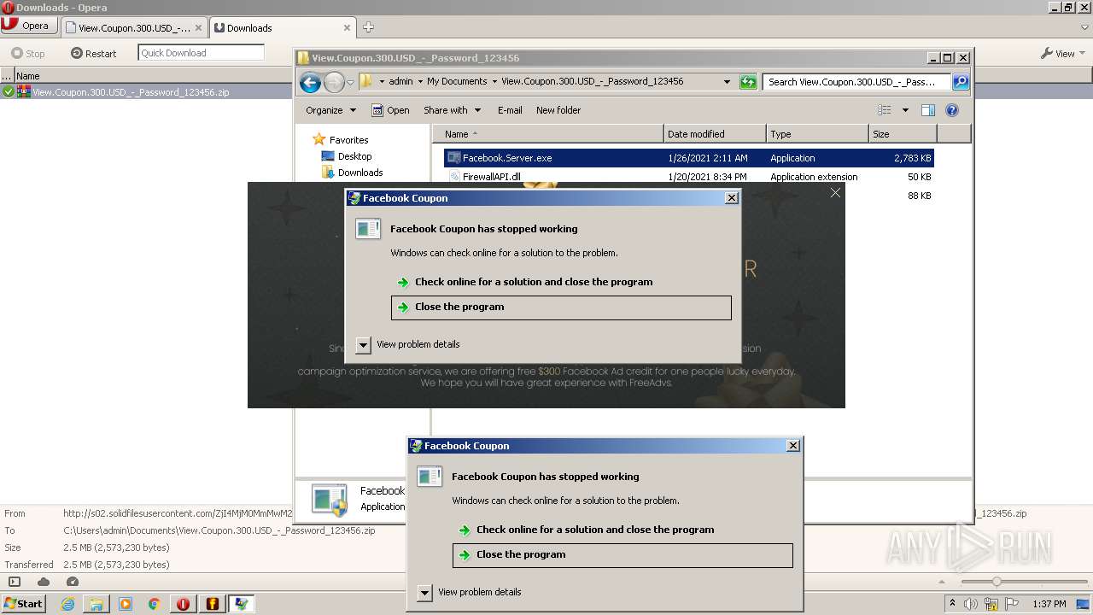Toggle the Opera panels icon in status bar
The height and width of the screenshot is (615, 1093).
(x=15, y=582)
